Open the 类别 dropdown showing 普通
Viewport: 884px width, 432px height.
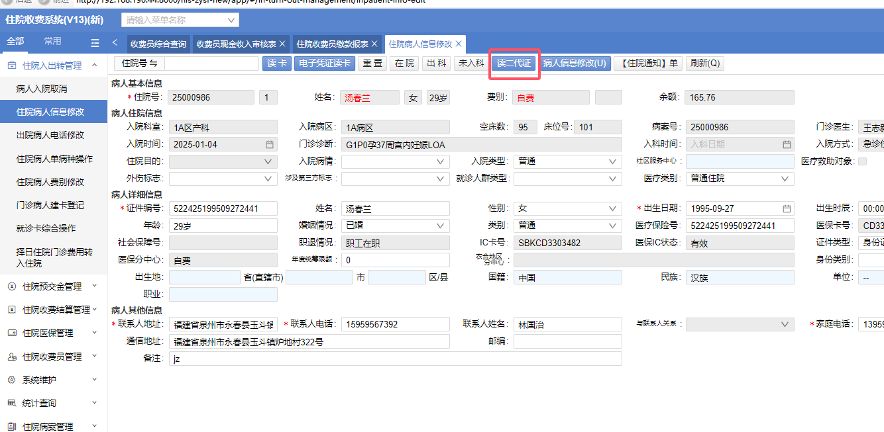point(613,226)
